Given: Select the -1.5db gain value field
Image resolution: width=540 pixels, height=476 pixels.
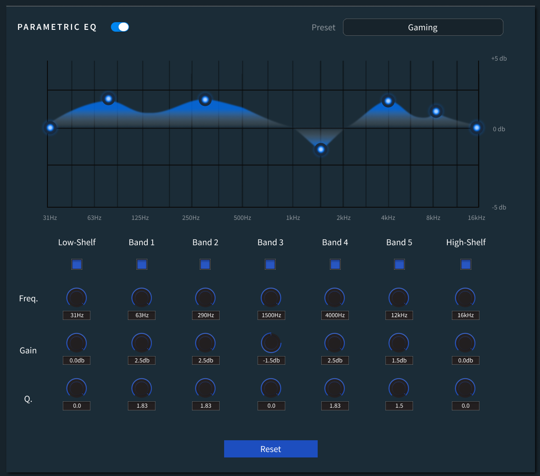Looking at the screenshot, I should point(271,361).
